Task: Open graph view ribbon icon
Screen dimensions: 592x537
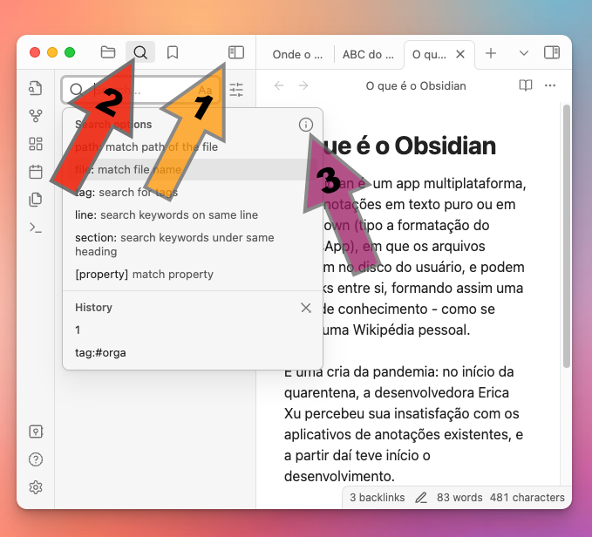Action: click(36, 116)
